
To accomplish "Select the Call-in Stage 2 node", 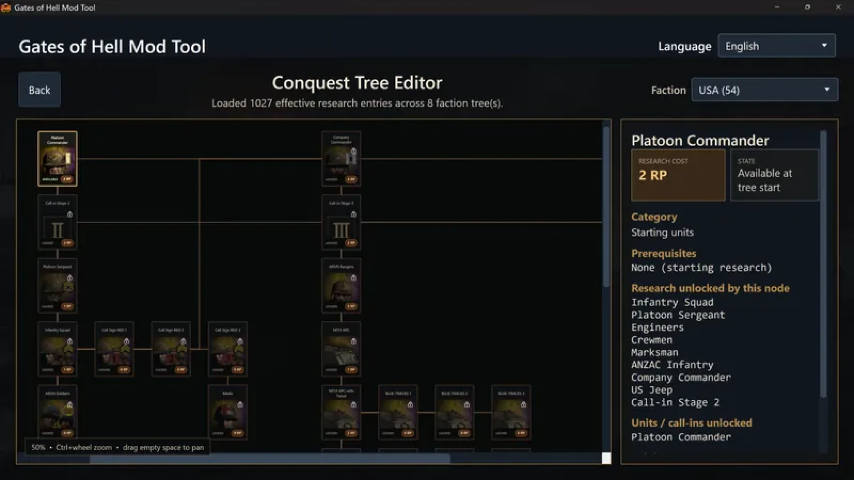I will point(57,222).
